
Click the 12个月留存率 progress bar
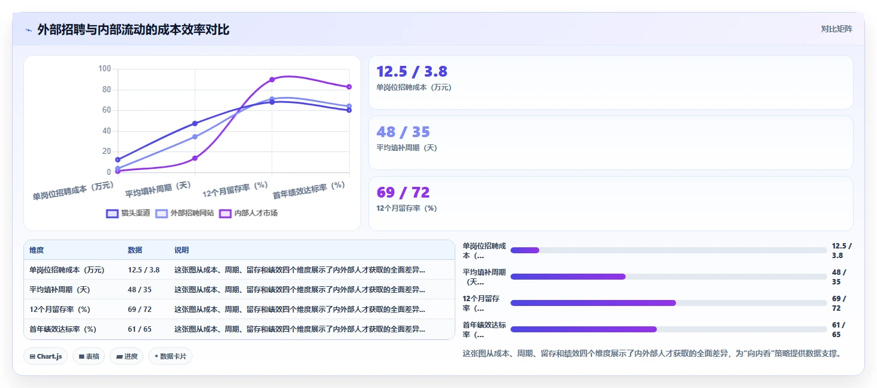pyautogui.click(x=668, y=303)
